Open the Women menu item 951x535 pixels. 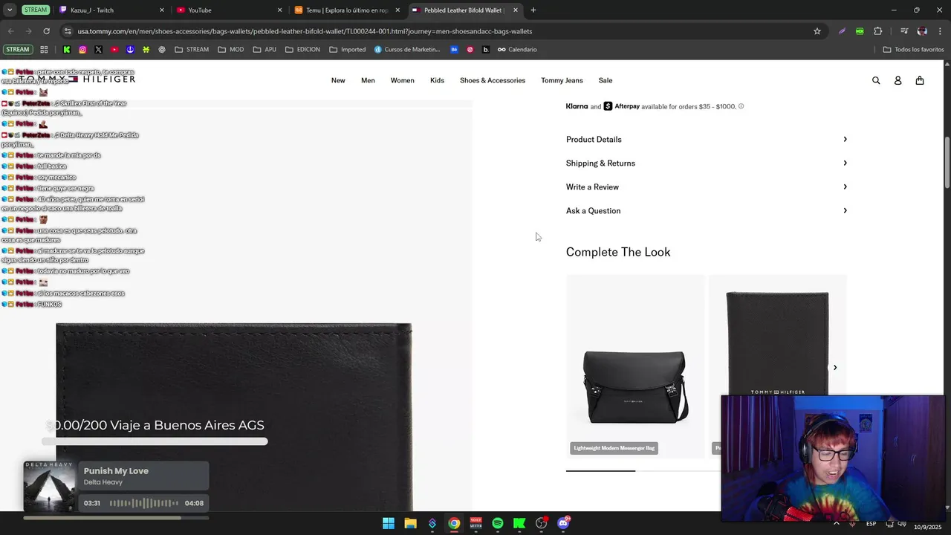[x=403, y=80]
